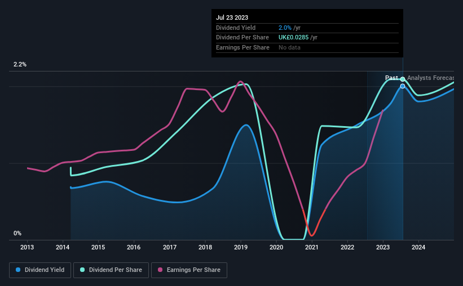
Task: Toggle the Earnings Per Share legend series
Action: pos(189,270)
